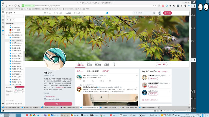Open the Twitter web panel in sidebar
209x117 pixels.
3,31
